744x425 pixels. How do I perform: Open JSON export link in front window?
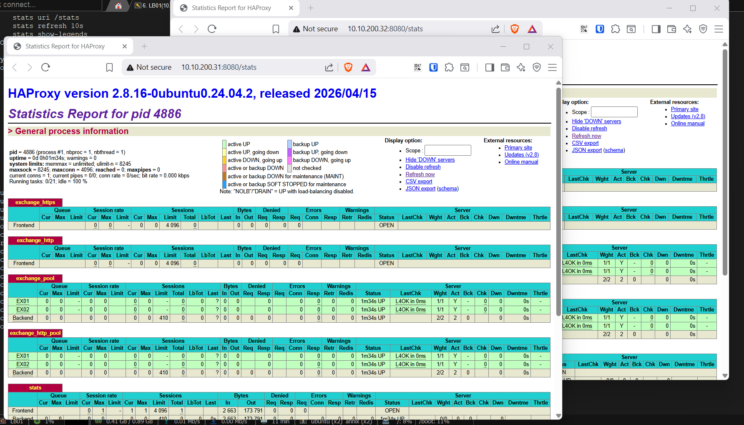[x=420, y=189]
